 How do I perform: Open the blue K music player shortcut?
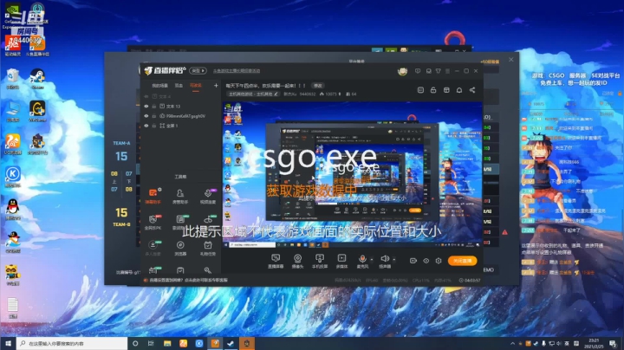click(13, 176)
